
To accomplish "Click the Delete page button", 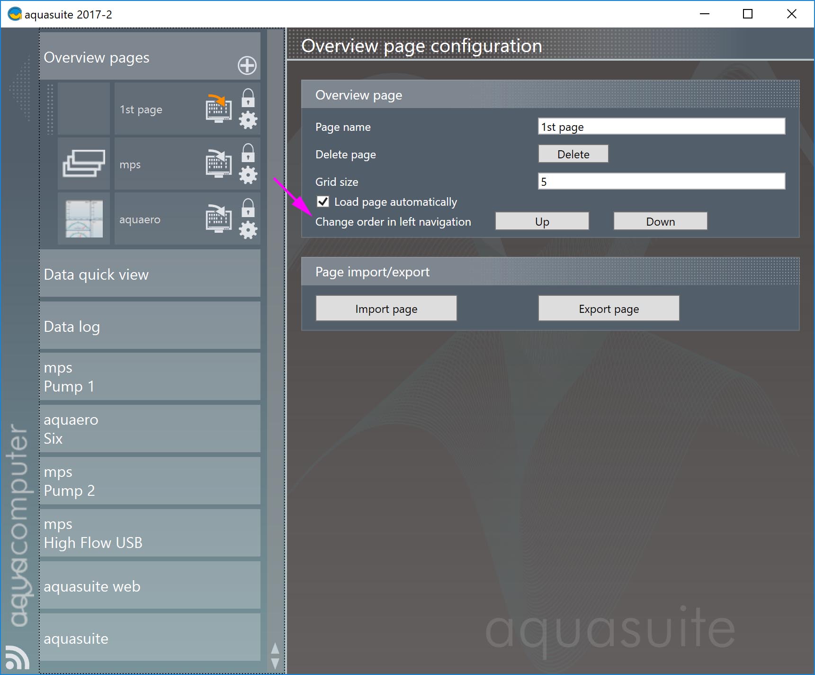I will click(x=573, y=154).
